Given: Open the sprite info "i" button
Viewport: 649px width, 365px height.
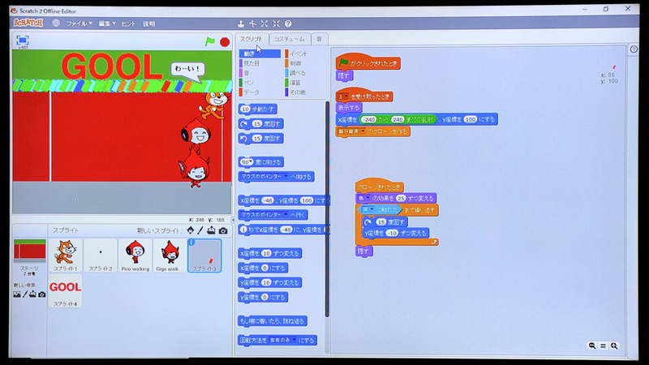Looking at the screenshot, I should (x=191, y=242).
